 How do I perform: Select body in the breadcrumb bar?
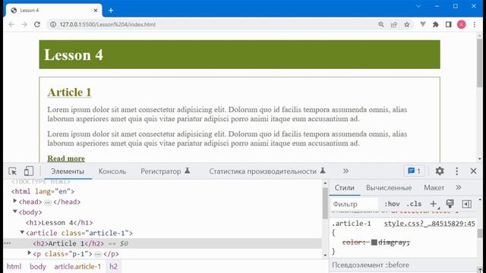pyautogui.click(x=38, y=266)
